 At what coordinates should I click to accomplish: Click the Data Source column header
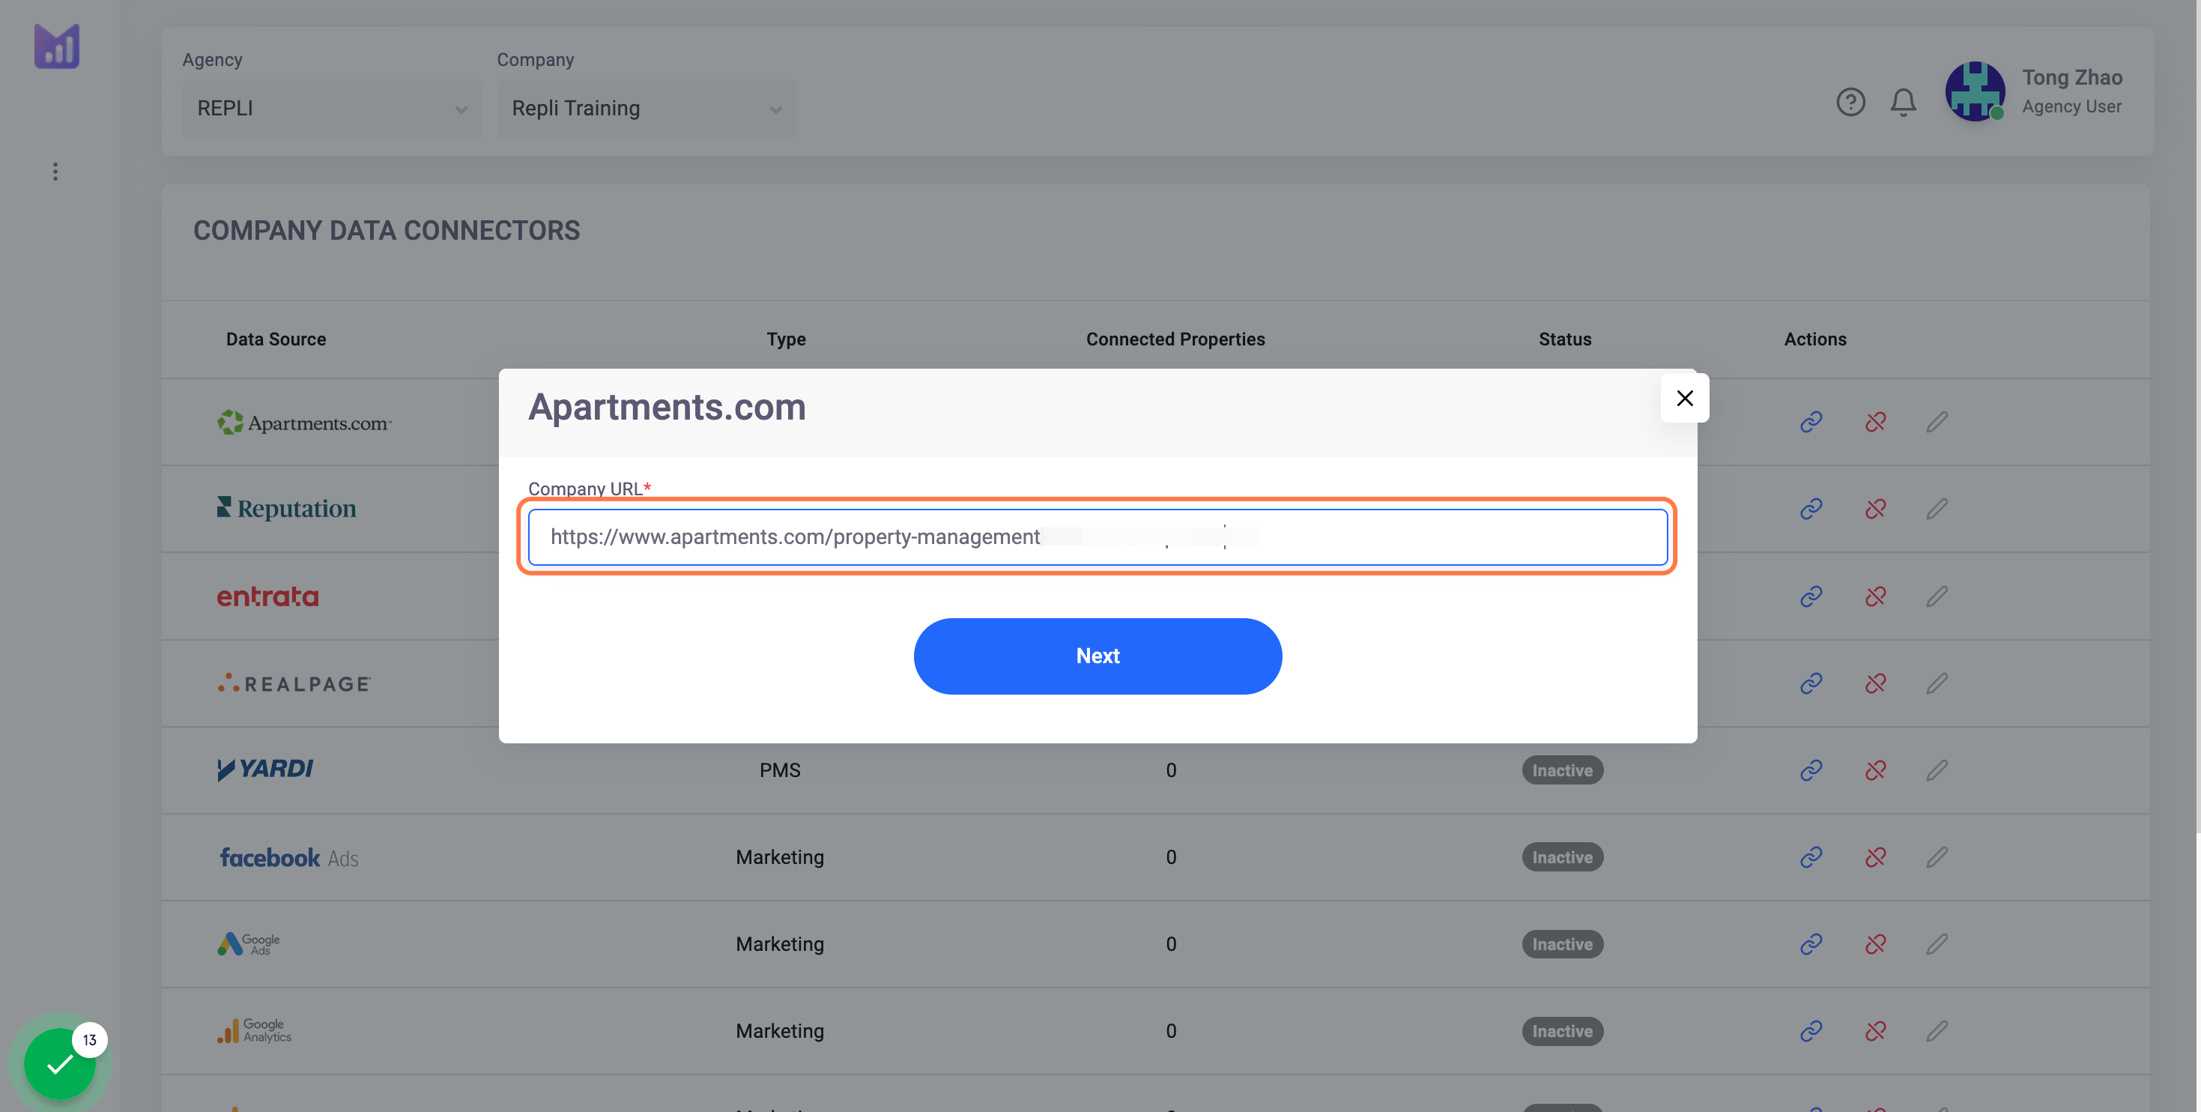276,339
